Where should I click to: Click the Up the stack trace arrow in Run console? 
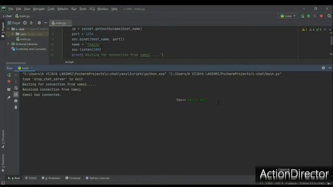click(16, 75)
